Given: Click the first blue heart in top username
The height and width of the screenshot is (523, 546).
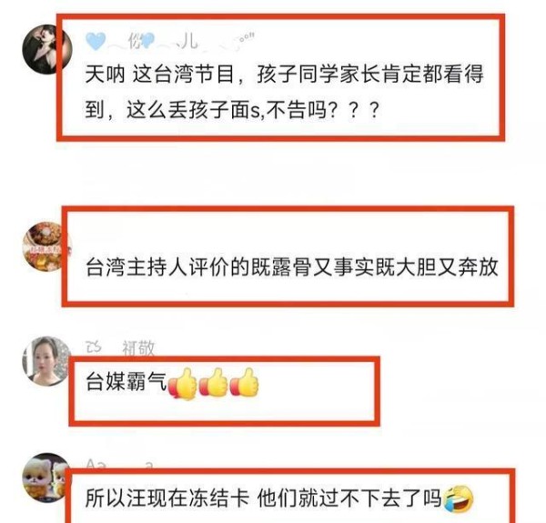Looking at the screenshot, I should pyautogui.click(x=96, y=41).
